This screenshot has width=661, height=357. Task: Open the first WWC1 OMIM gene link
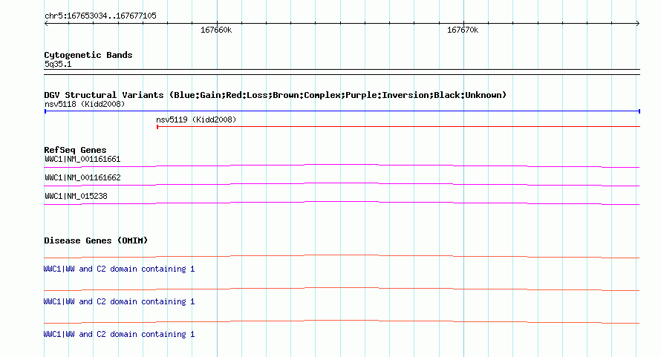click(x=120, y=269)
